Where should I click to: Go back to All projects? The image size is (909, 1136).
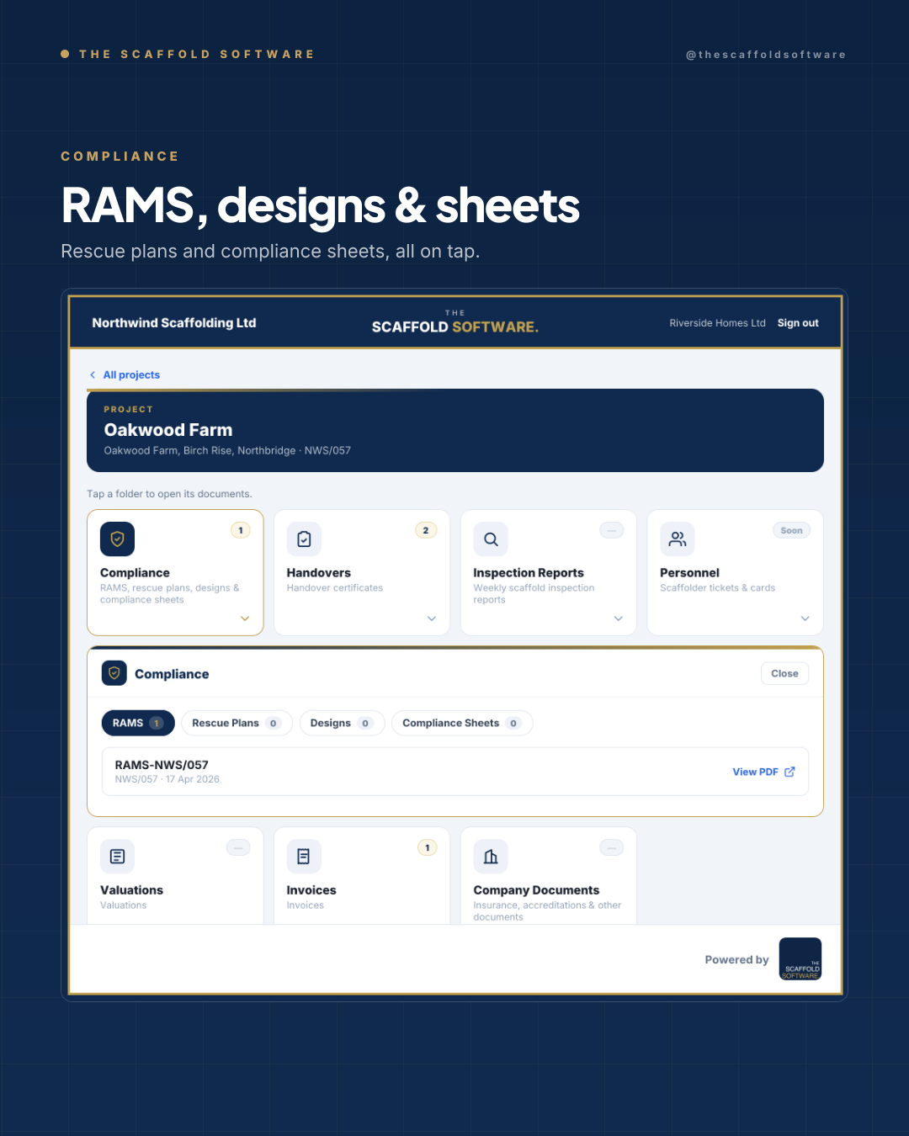point(125,375)
